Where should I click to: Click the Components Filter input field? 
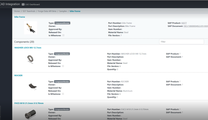181,42
